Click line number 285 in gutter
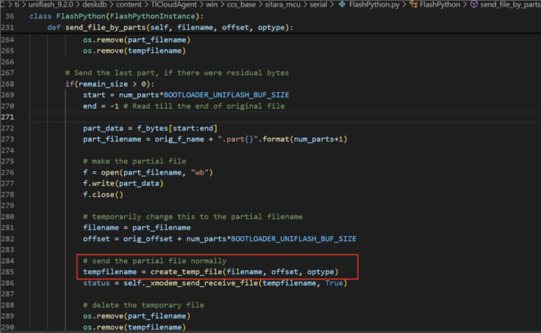Screen dimensions: 541x333 pos(7,271)
